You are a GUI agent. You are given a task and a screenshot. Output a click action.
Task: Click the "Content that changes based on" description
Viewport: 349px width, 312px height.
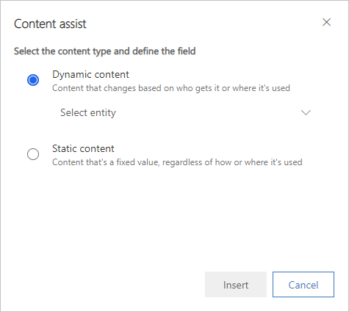tap(171, 88)
